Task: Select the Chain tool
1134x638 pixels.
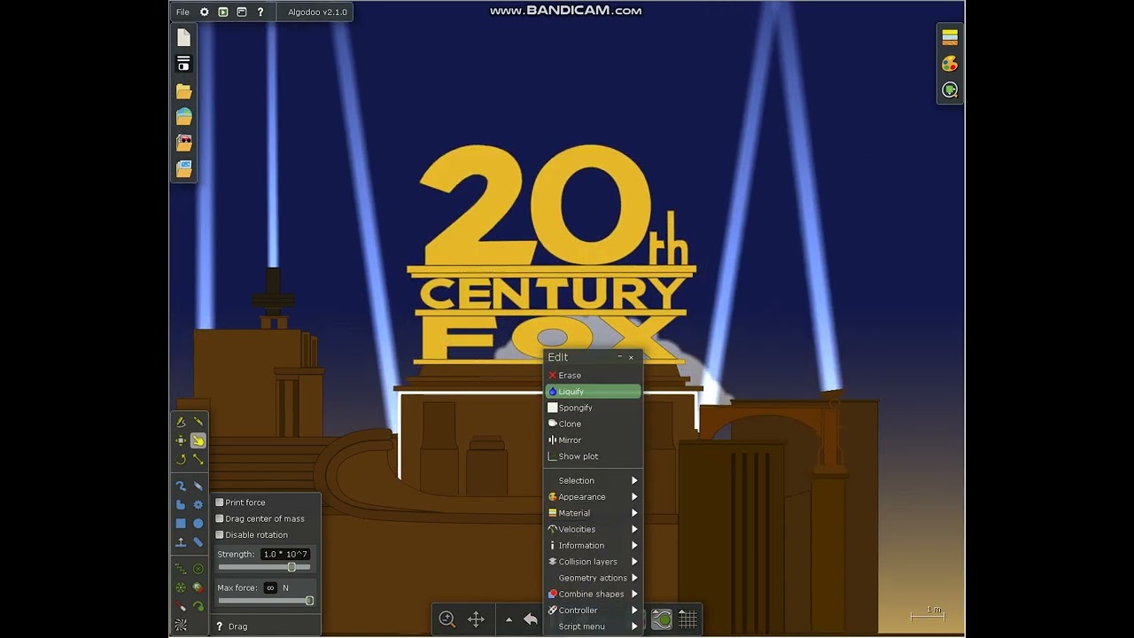Action: tap(198, 541)
